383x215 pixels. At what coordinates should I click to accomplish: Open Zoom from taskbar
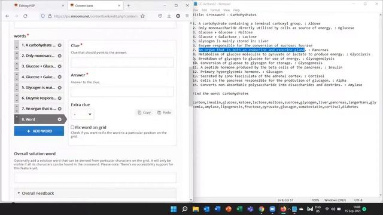click(272, 209)
